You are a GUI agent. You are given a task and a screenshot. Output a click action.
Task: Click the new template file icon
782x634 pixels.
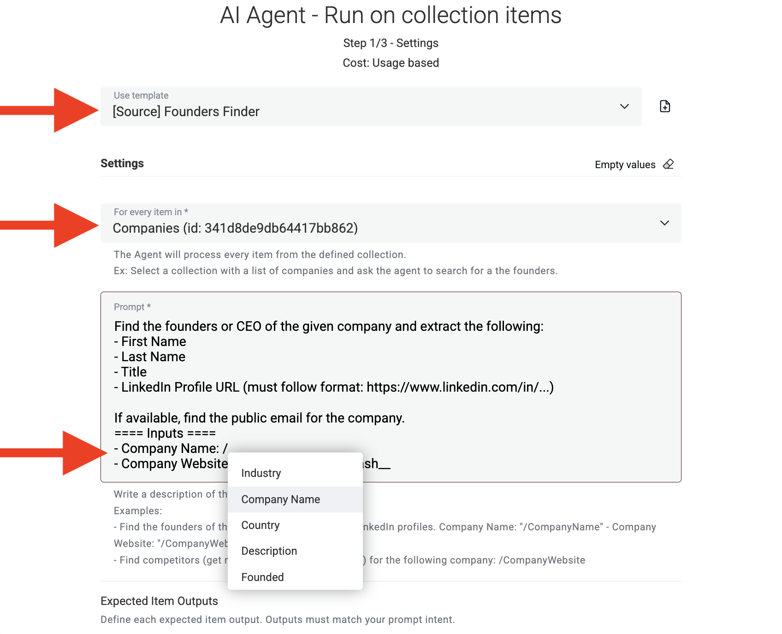point(664,106)
